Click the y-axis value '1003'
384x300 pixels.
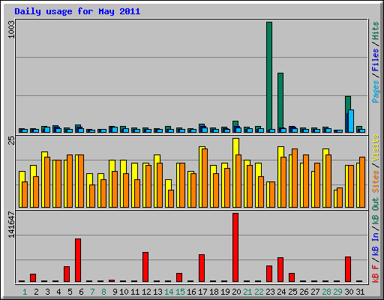(x=11, y=29)
